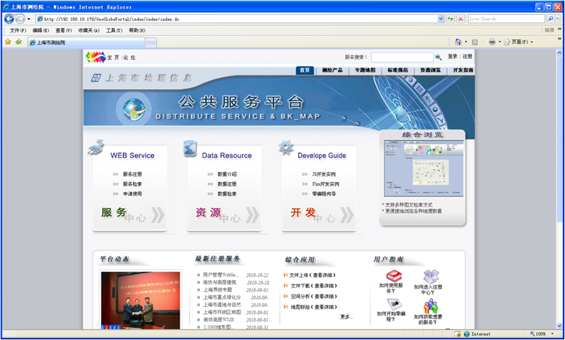Open the 收藏夹(A) menu
Screen dimensions: 565x340
click(89, 30)
